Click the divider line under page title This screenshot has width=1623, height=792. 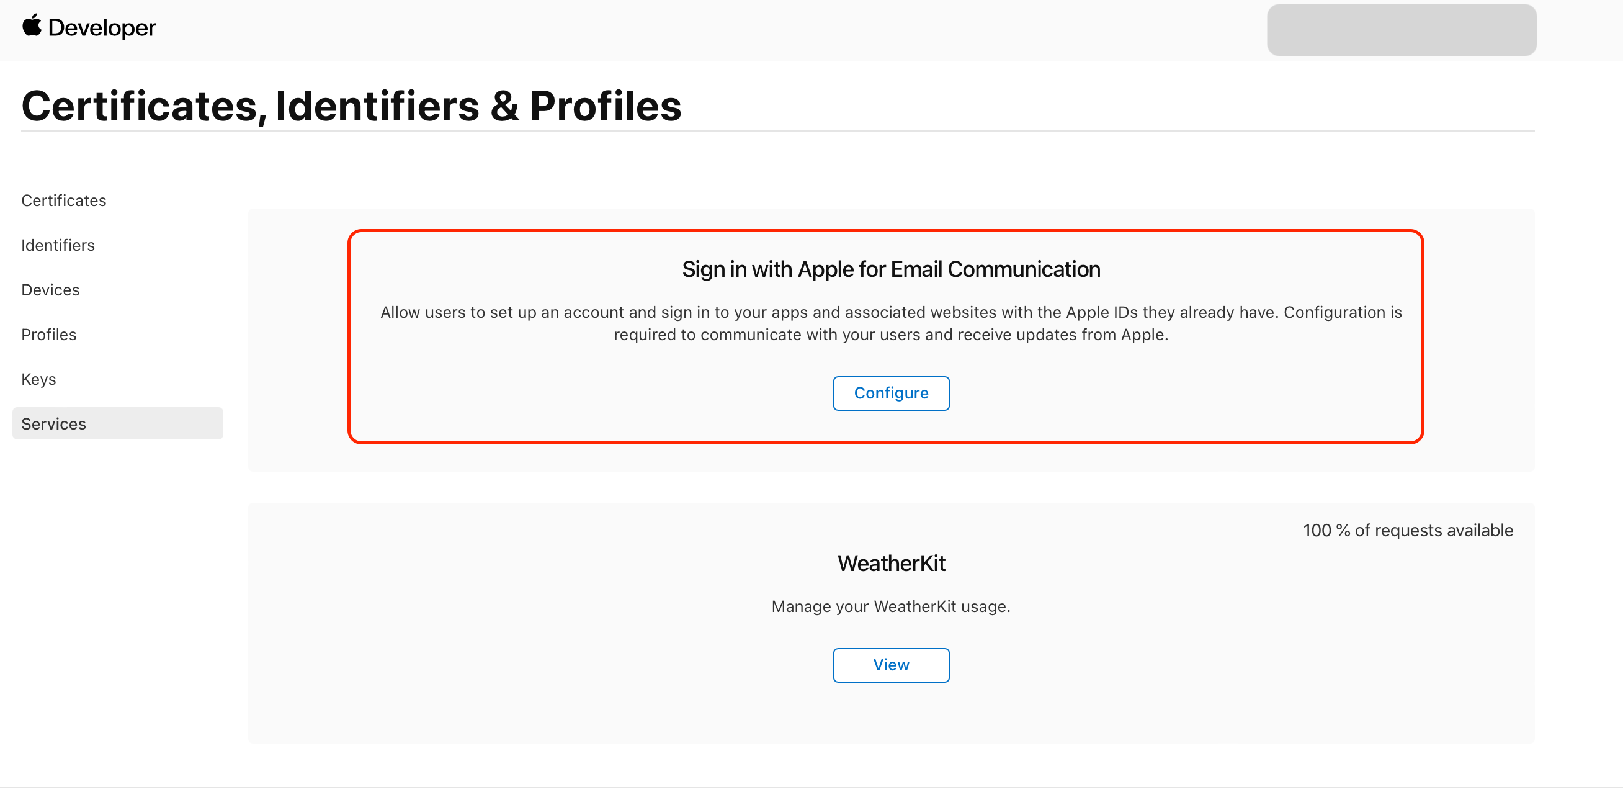(777, 131)
